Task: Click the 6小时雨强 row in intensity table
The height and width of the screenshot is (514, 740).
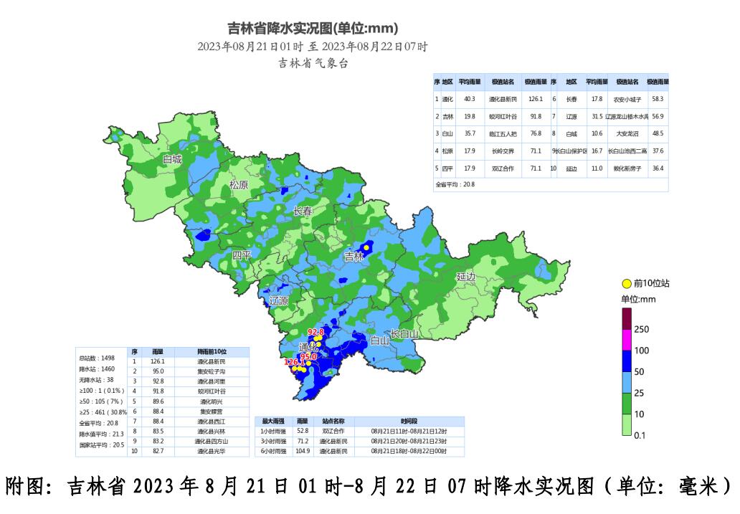Action: (273, 452)
